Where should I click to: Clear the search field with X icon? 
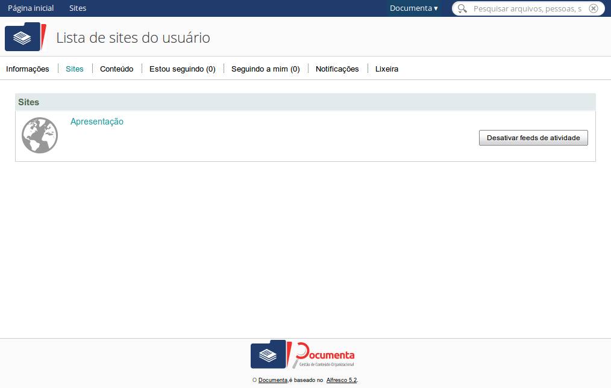point(594,8)
